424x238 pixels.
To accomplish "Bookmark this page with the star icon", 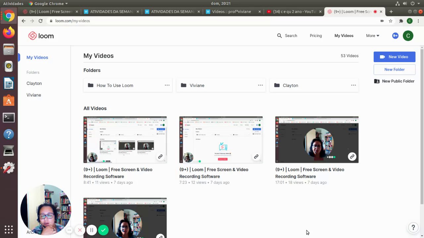I will 391,21.
